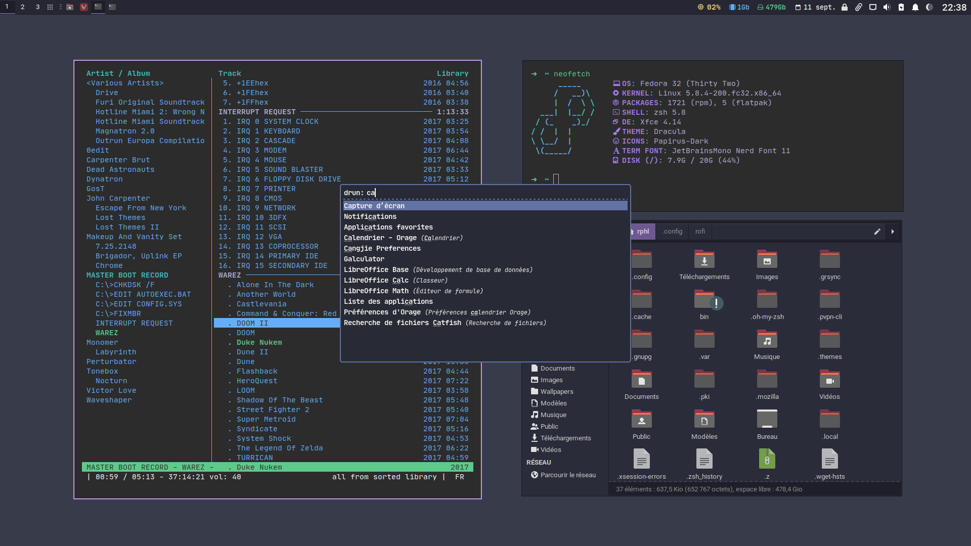Click the .config breadcrumb in Thunar's path bar
This screenshot has width=971, height=546.
[x=672, y=232]
